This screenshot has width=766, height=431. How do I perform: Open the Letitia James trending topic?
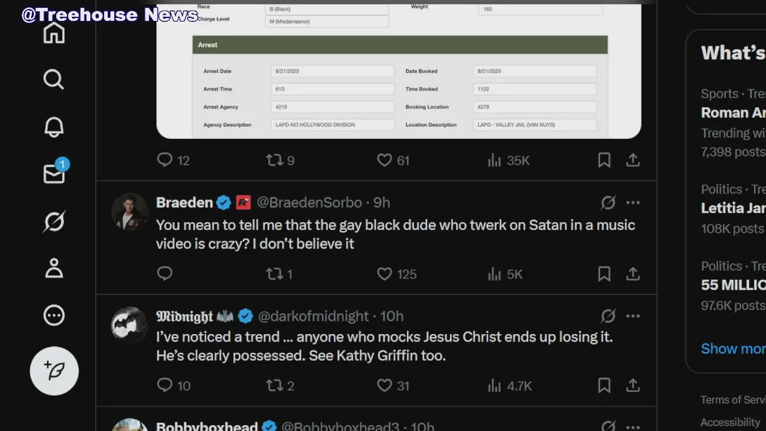[x=733, y=208]
